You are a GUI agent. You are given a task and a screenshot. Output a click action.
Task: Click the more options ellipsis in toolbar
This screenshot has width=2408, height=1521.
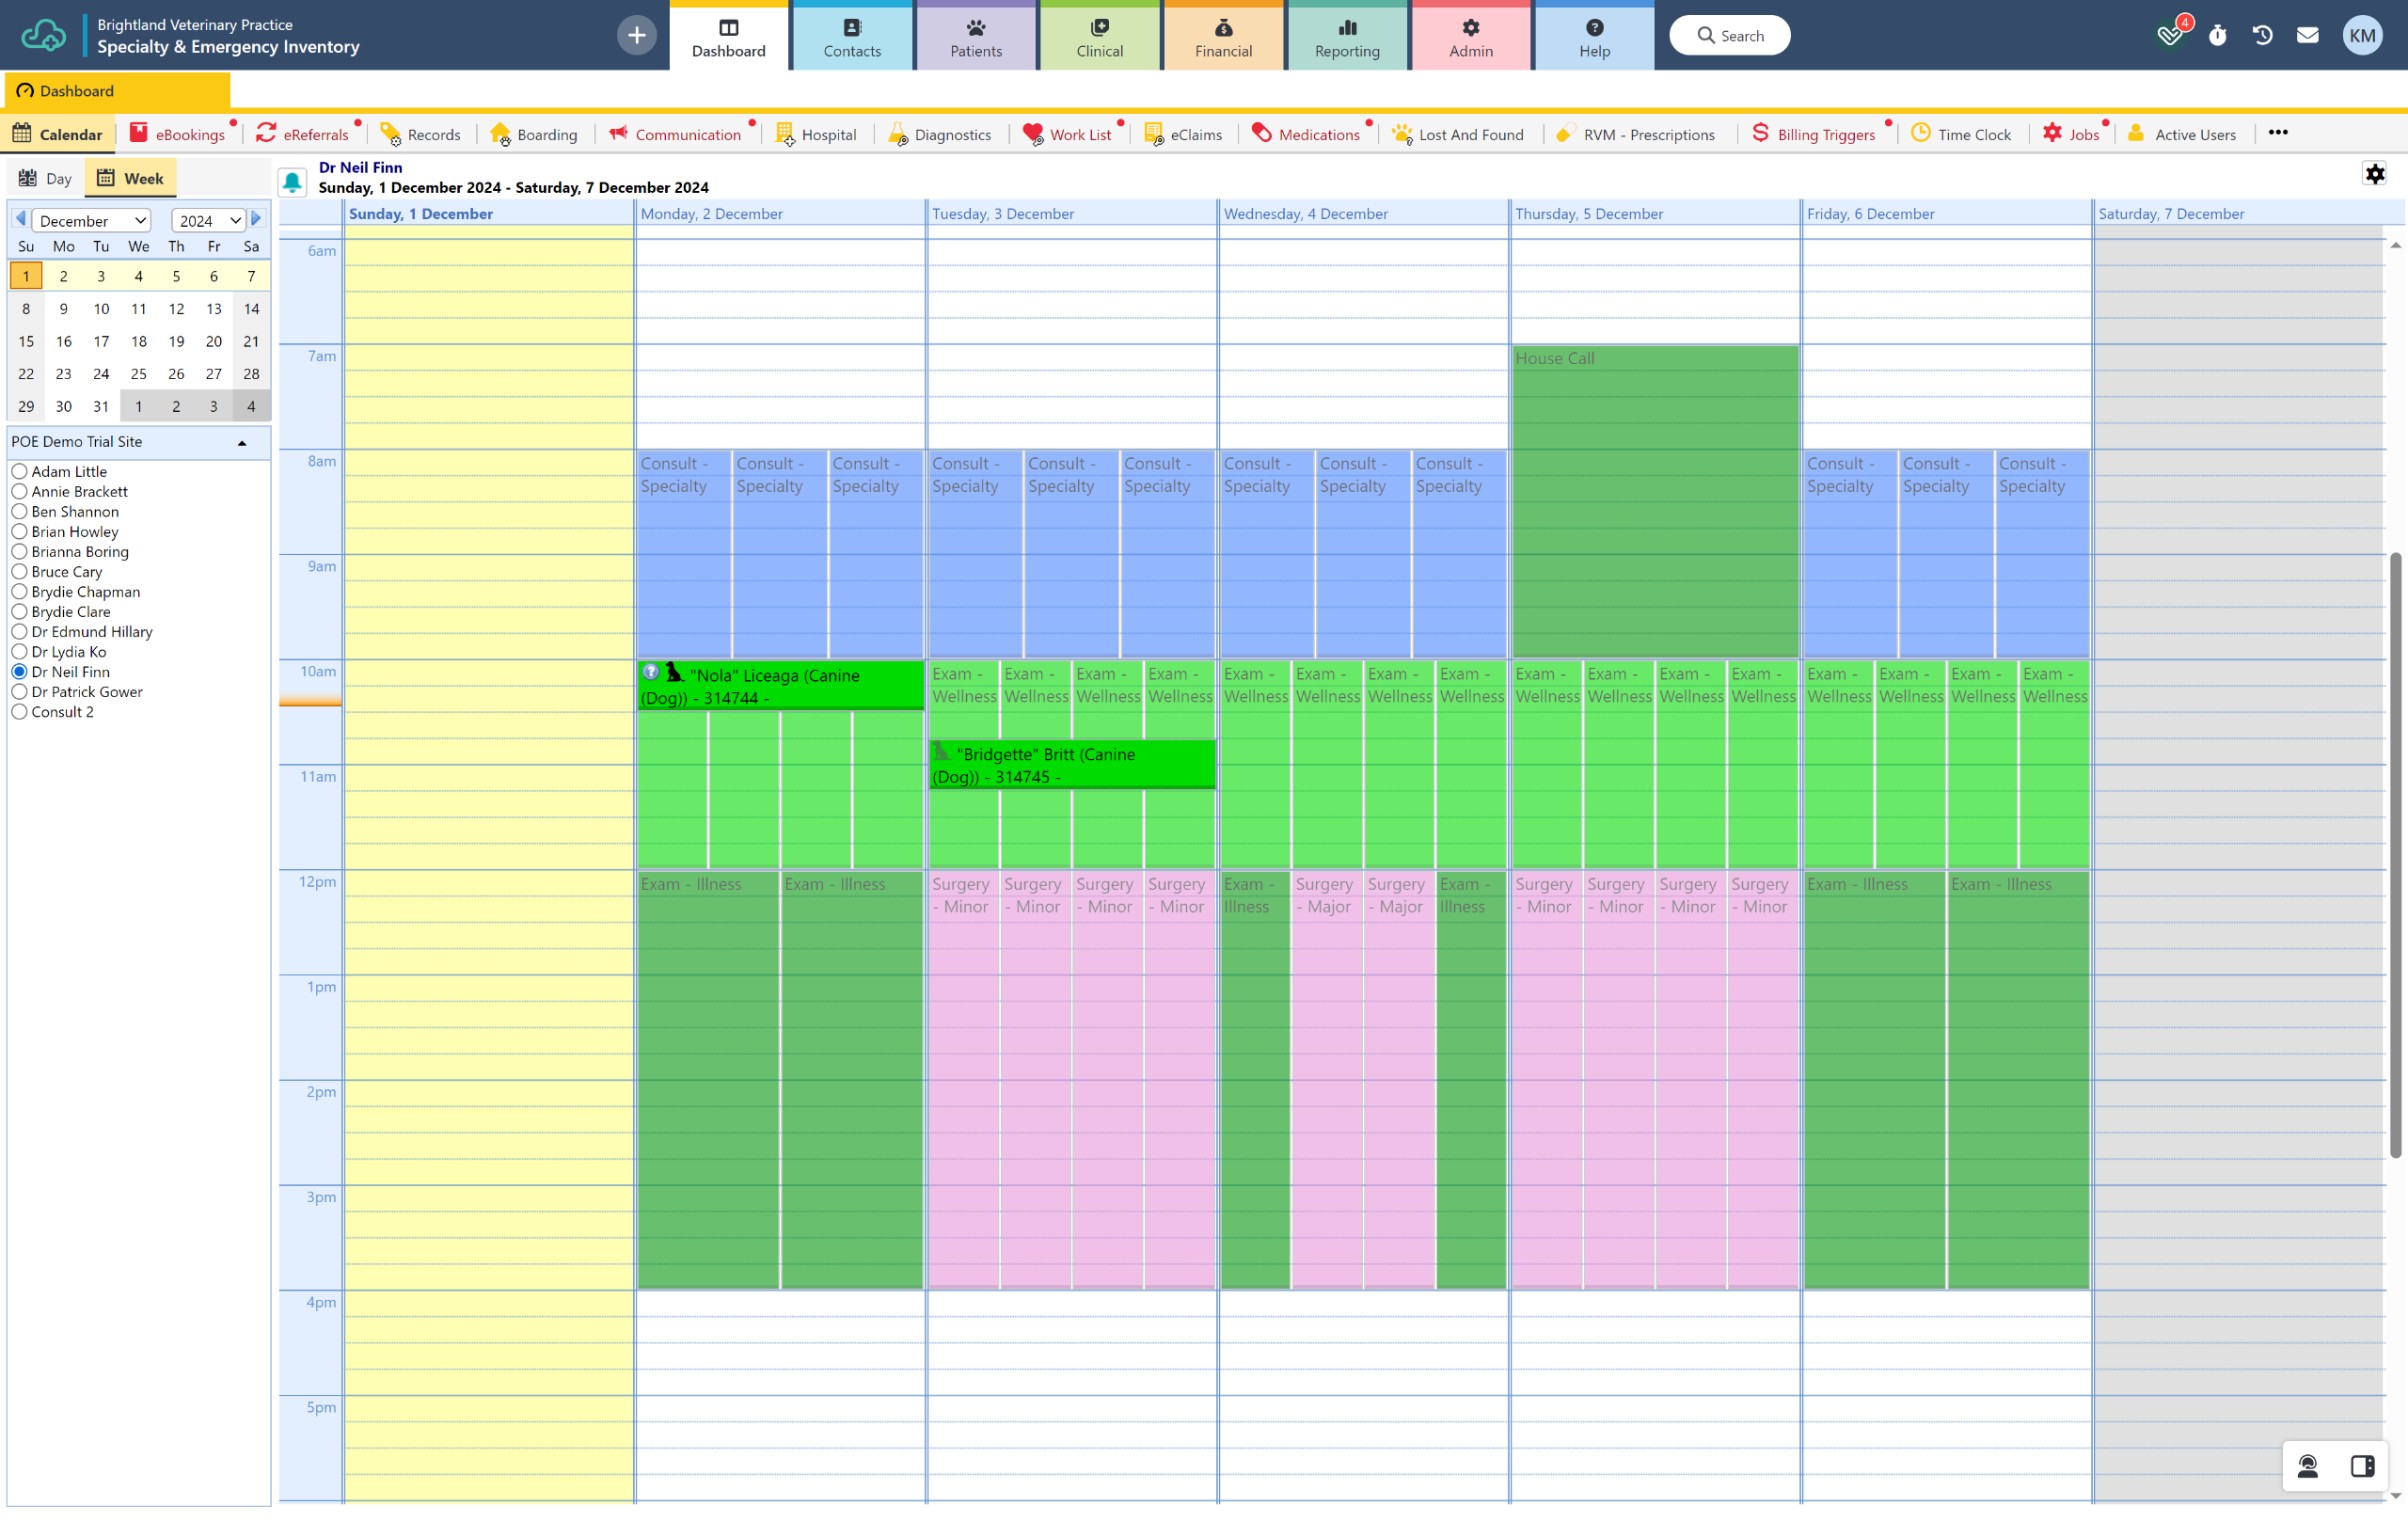pyautogui.click(x=2277, y=133)
